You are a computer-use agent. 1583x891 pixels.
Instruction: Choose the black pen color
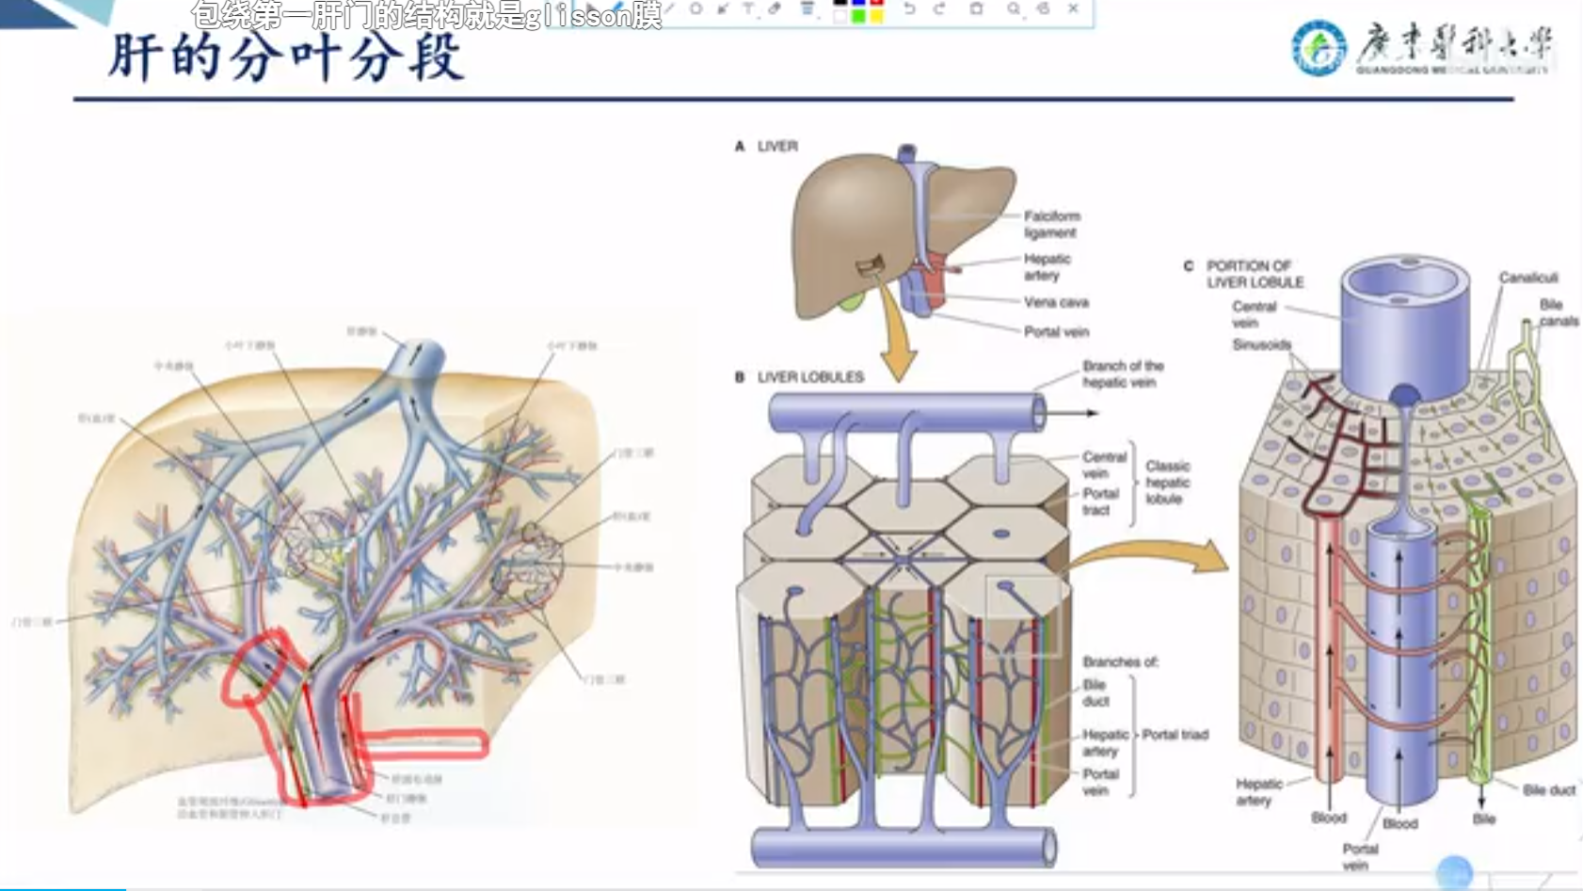coord(840,3)
